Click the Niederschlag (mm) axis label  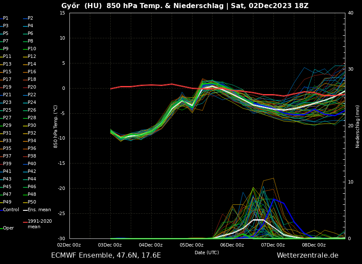pyautogui.click(x=358, y=126)
